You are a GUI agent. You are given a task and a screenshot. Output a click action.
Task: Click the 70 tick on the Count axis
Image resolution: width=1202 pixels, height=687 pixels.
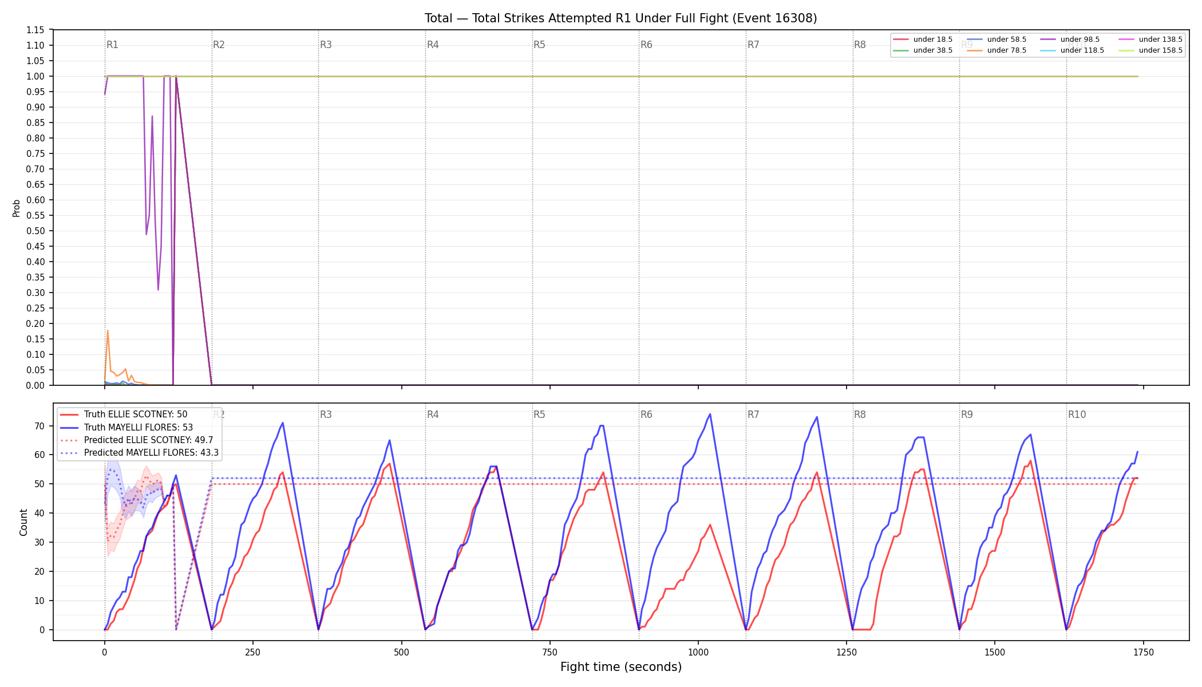[x=39, y=426]
